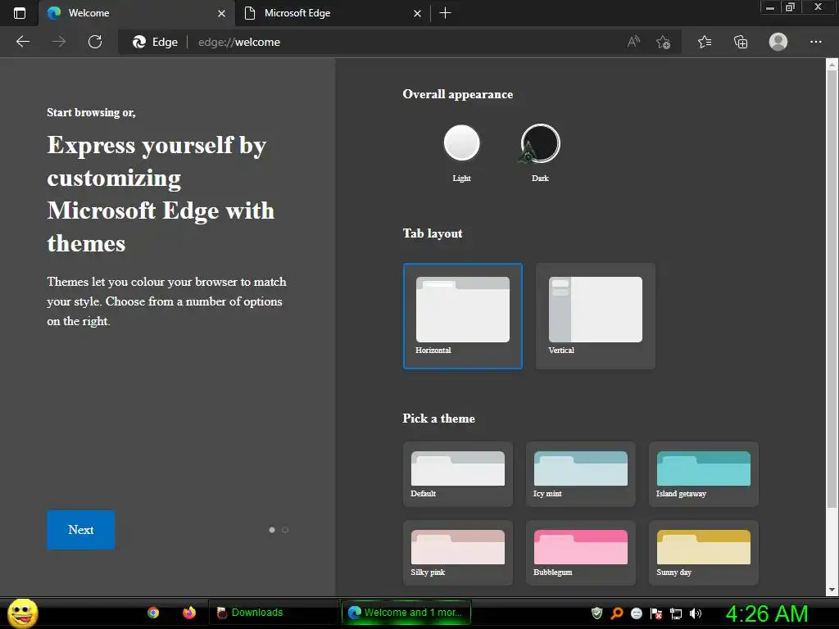Open the Collections panel
The height and width of the screenshot is (629, 839).
click(x=741, y=42)
